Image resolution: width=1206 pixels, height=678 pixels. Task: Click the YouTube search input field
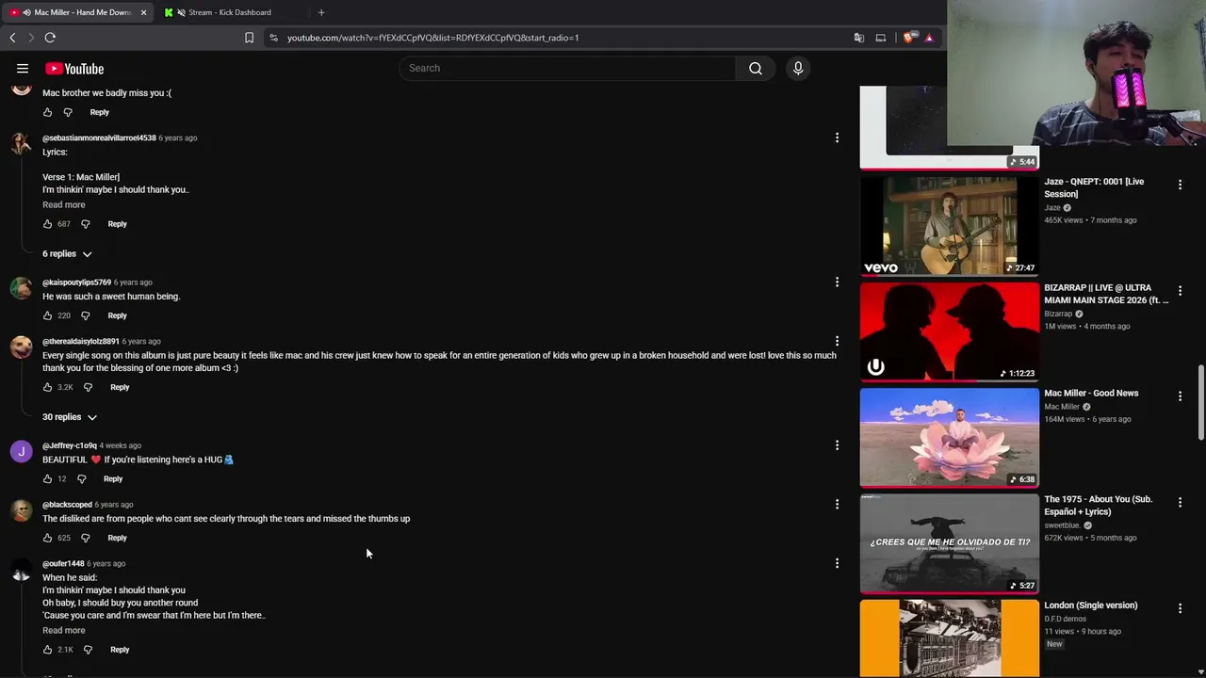coord(568,68)
